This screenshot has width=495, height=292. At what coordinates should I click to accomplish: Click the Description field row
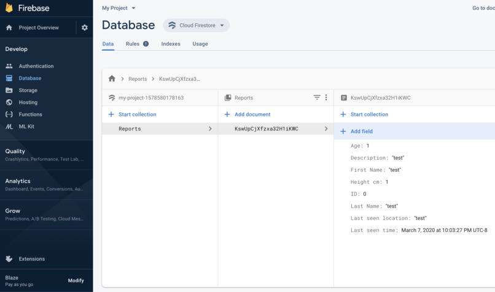[x=377, y=158]
